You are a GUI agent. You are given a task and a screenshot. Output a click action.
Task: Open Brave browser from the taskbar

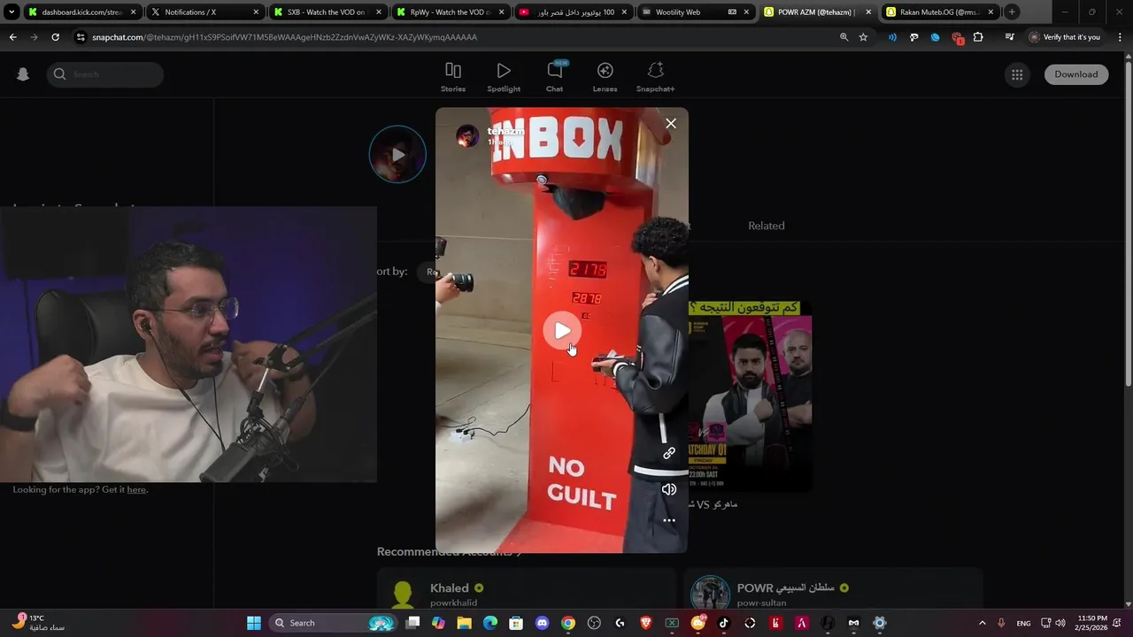pyautogui.click(x=645, y=623)
